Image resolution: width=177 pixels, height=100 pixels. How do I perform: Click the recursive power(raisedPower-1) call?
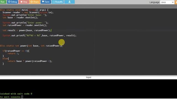[39, 61]
